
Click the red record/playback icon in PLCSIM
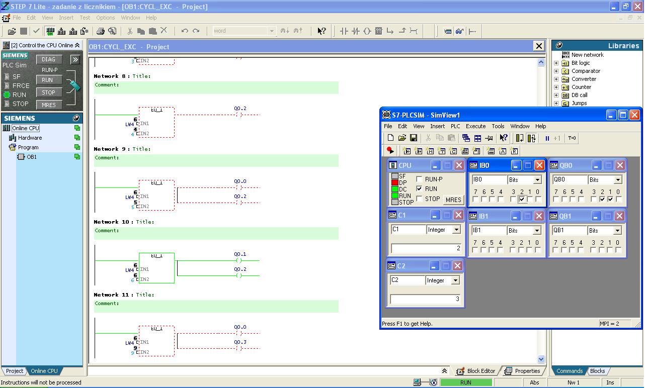click(x=390, y=151)
